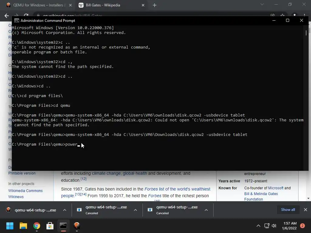Image resolution: width=311 pixels, height=233 pixels.
Task: Click the Wikipedia page scroll-down arrow
Action: 308,198
